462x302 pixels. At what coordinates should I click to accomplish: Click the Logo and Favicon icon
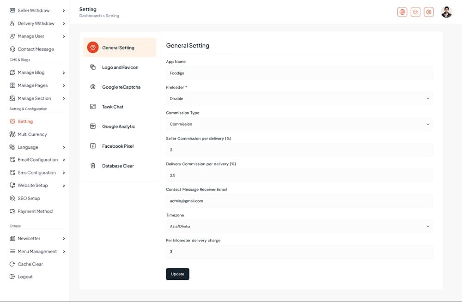tap(93, 67)
